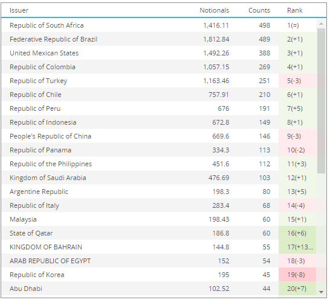
Task: Select People's Republic of China issuer
Action: [x=51, y=136]
